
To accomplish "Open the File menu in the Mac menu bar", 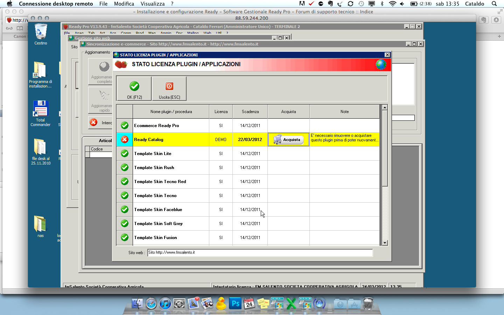I will click(103, 4).
